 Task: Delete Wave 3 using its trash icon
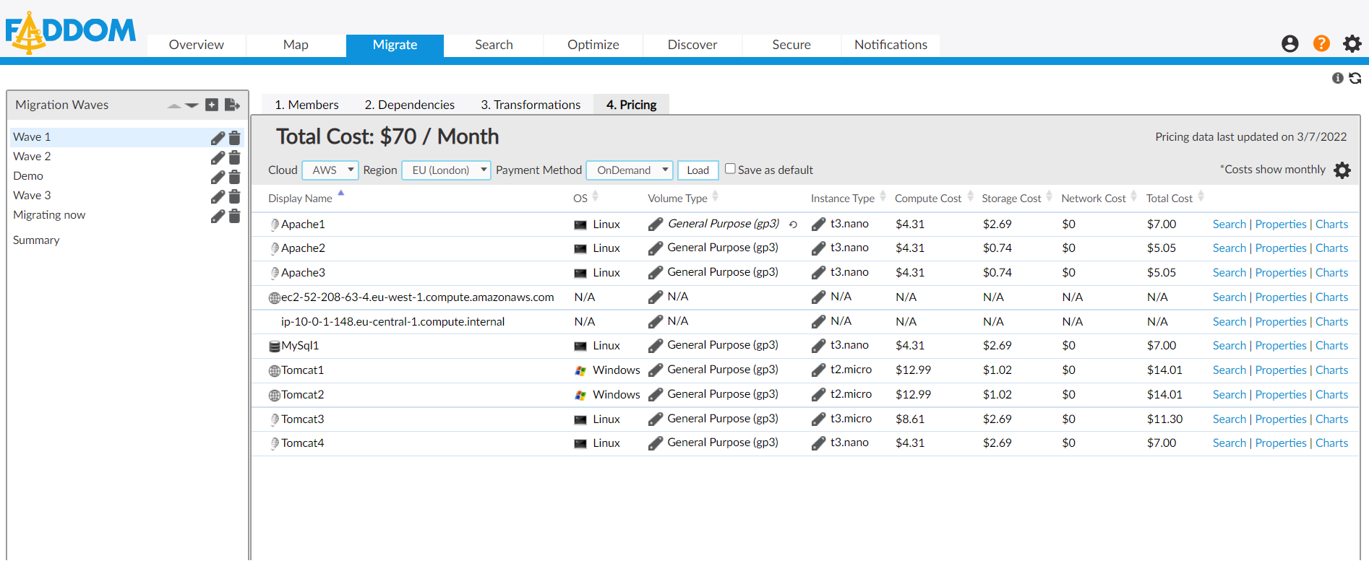(x=234, y=196)
